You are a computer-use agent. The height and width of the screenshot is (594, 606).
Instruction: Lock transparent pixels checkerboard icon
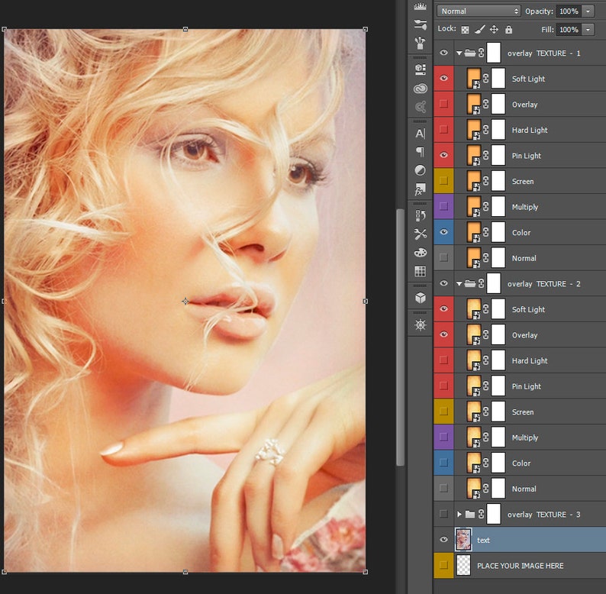[x=465, y=30]
